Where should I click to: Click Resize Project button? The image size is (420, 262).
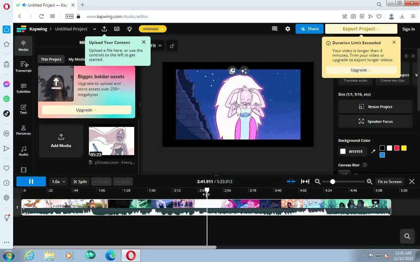375,107
